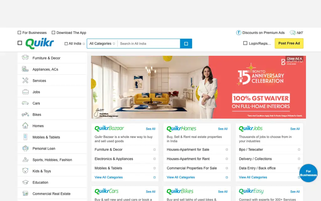Click the QuikrCars heading

pos(107,191)
